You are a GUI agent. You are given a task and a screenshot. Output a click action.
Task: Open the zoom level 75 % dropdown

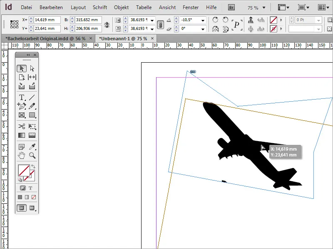(264, 8)
